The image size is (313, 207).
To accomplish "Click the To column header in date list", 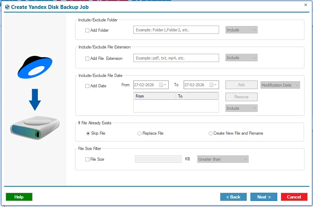I will [197, 96].
